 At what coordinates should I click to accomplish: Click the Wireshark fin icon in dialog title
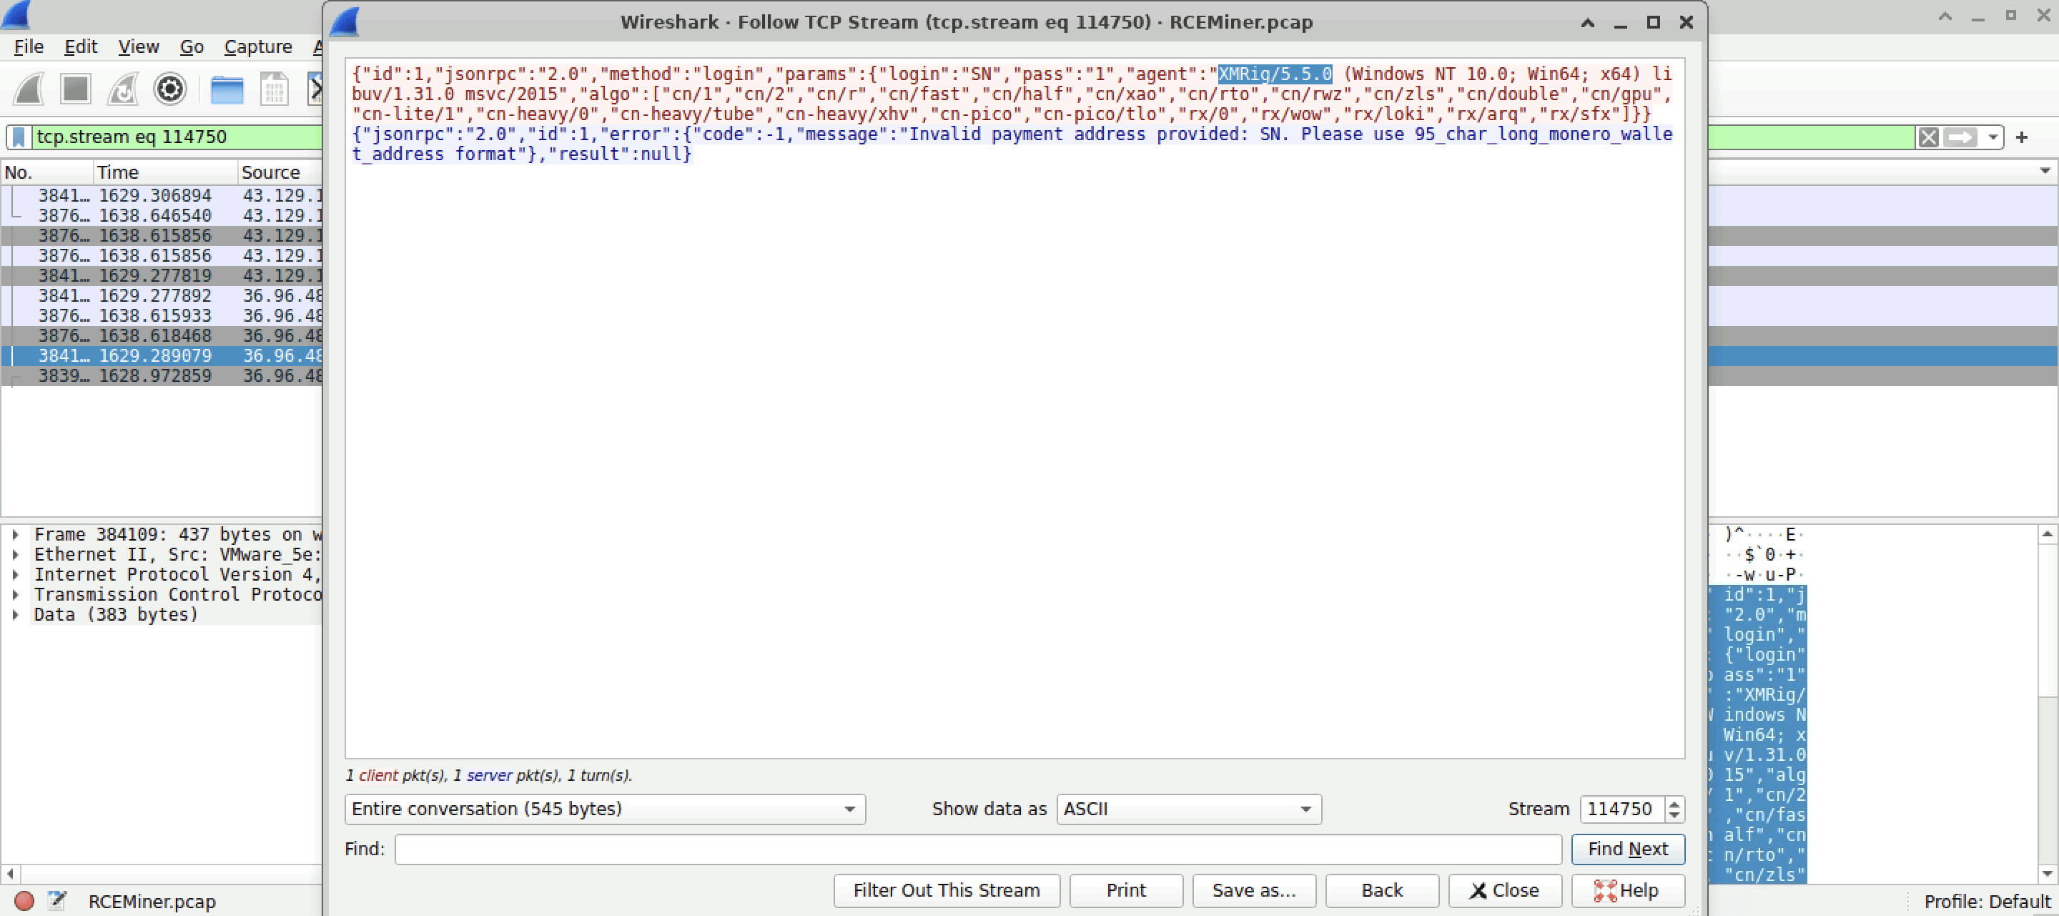tap(345, 21)
